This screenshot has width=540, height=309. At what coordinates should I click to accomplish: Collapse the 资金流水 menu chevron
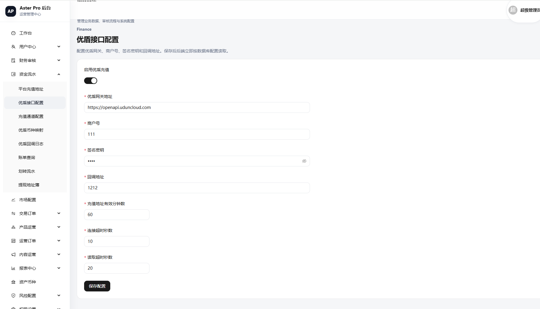(59, 74)
